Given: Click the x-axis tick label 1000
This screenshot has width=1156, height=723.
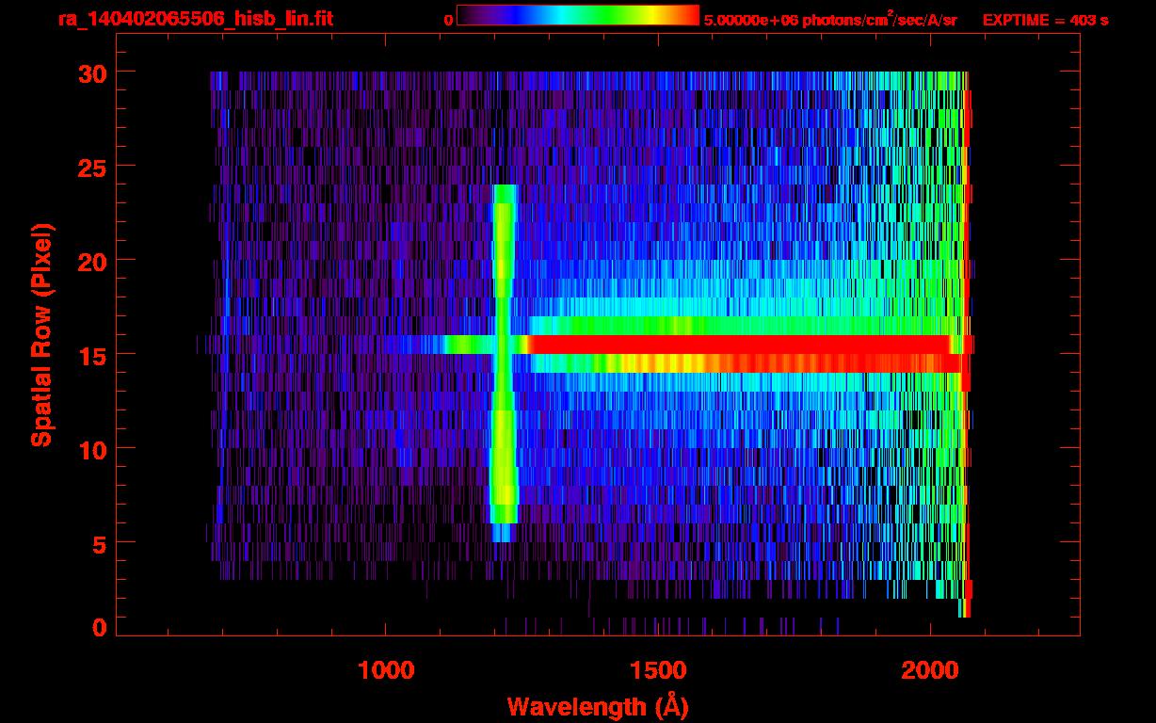Looking at the screenshot, I should pyautogui.click(x=386, y=670).
